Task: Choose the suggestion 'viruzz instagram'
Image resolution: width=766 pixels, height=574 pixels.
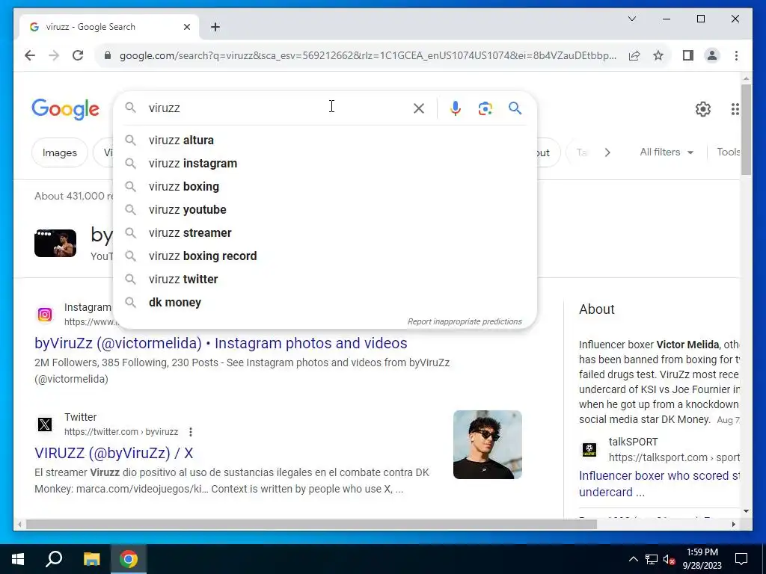Action: click(x=325, y=163)
